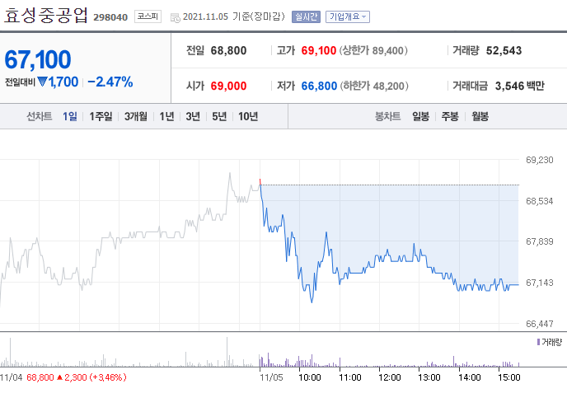Click the 11:00 time axis label
567x393 pixels.
[350, 377]
